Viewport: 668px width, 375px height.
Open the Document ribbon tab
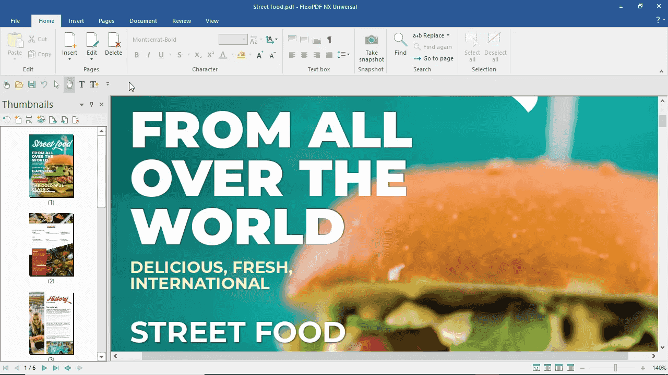pyautogui.click(x=143, y=21)
